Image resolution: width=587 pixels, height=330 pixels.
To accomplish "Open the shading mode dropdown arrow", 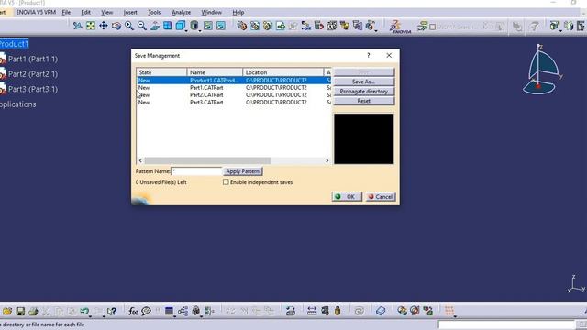I will (x=200, y=30).
